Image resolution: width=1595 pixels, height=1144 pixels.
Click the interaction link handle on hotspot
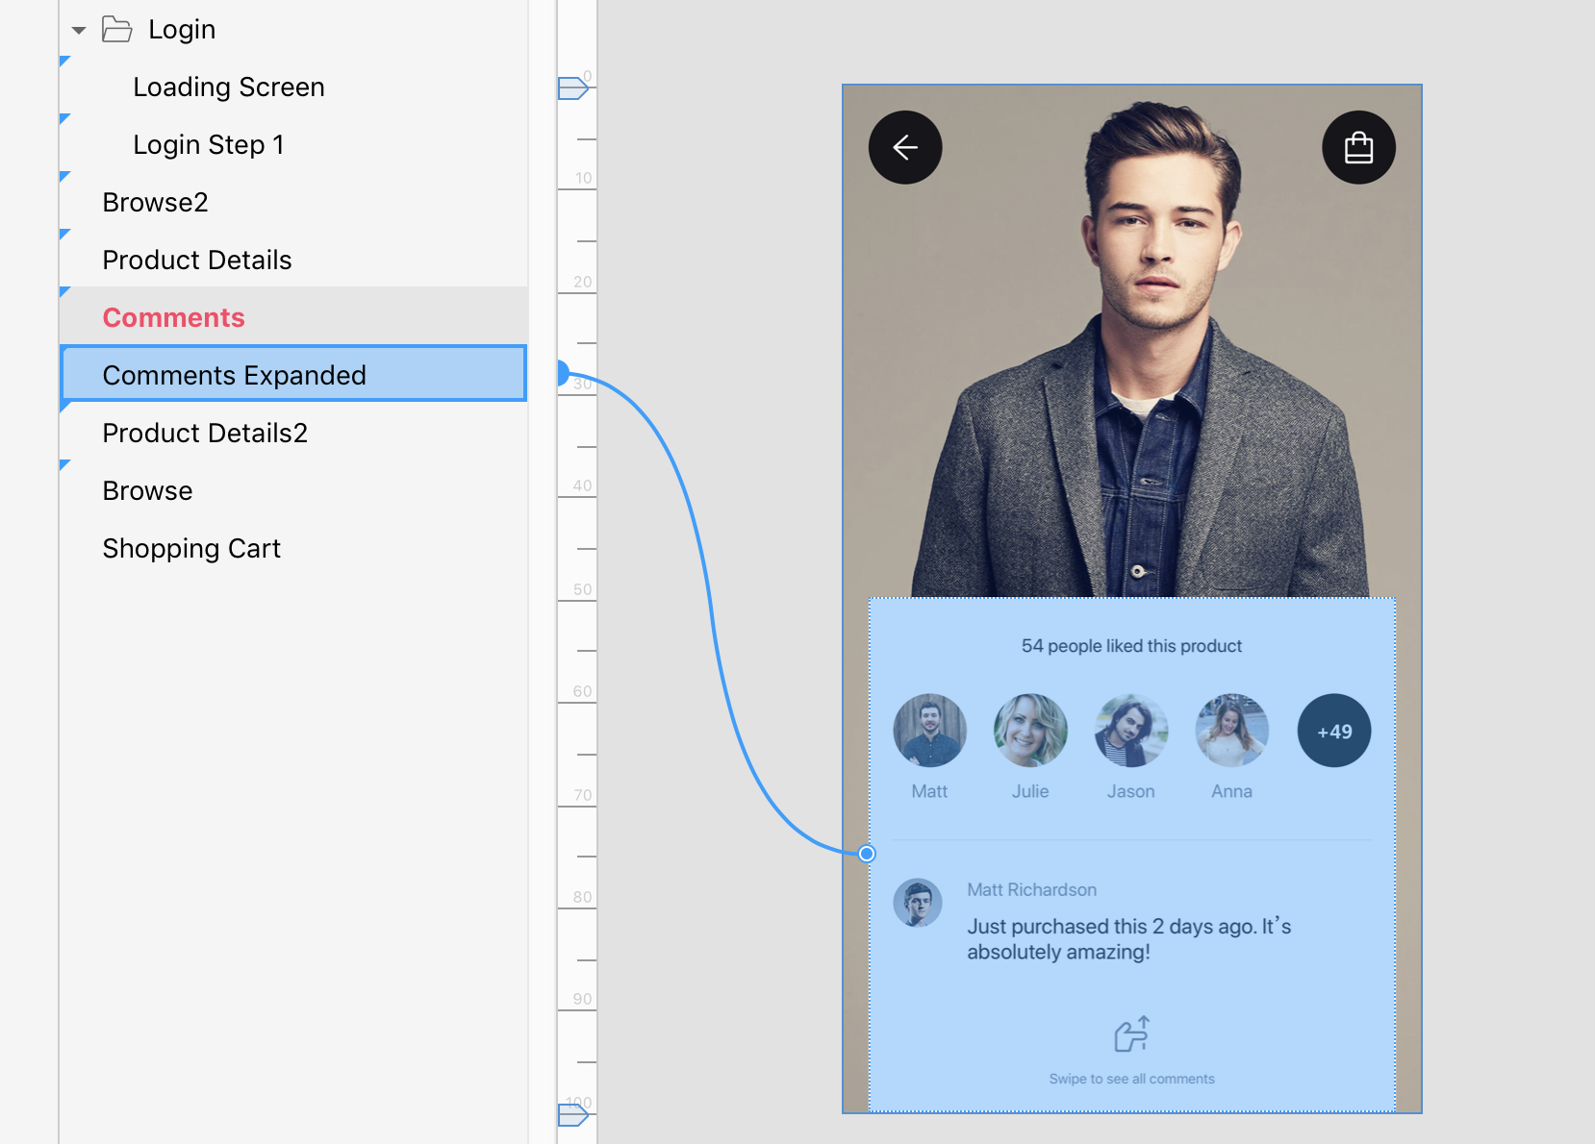pyautogui.click(x=867, y=854)
